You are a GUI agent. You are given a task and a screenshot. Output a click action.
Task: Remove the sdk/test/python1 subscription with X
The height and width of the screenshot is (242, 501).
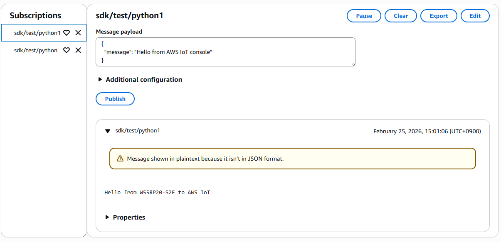(78, 33)
